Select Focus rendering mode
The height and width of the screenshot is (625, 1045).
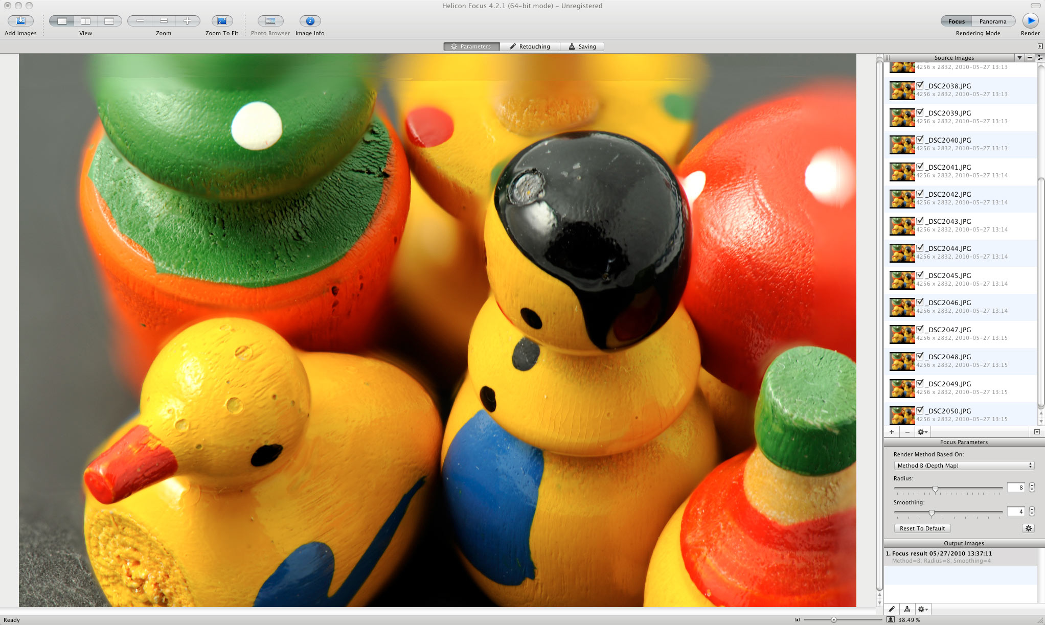pos(956,21)
